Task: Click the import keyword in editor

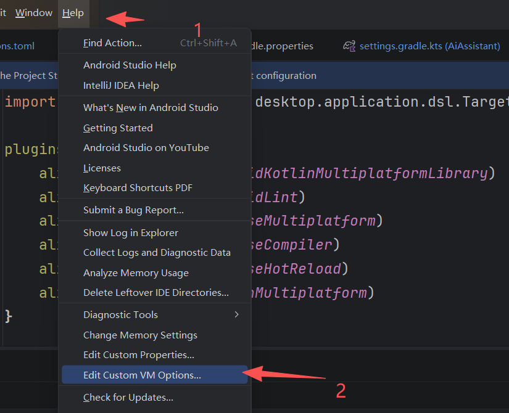Action: point(30,102)
